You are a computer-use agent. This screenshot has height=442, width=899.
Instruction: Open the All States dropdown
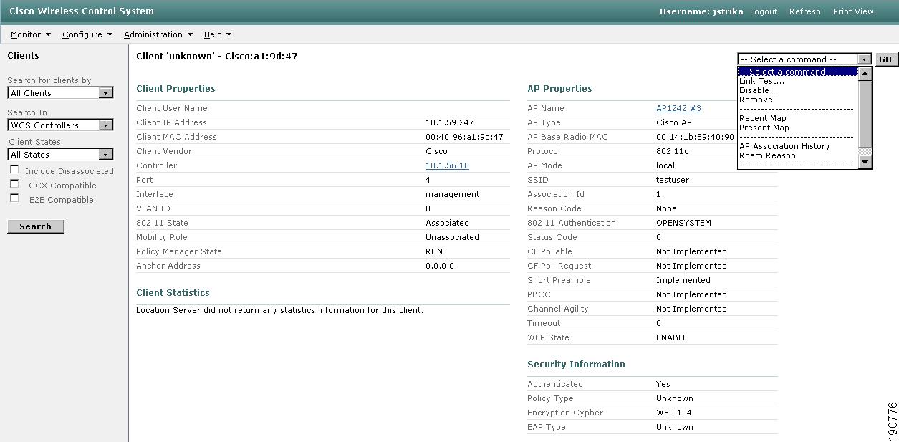[x=60, y=155]
